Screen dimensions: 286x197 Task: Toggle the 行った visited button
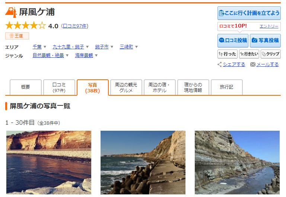(228, 54)
